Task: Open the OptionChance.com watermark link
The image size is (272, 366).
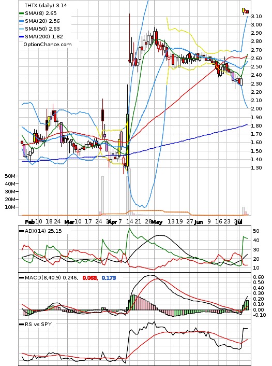Action: pos(48,45)
